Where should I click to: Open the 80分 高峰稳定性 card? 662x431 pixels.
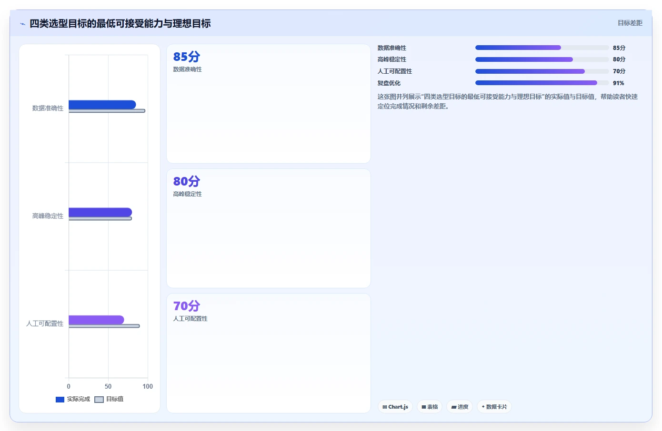[269, 228]
